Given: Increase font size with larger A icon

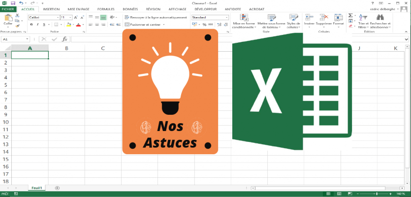Looking at the screenshot, I should [76, 17].
